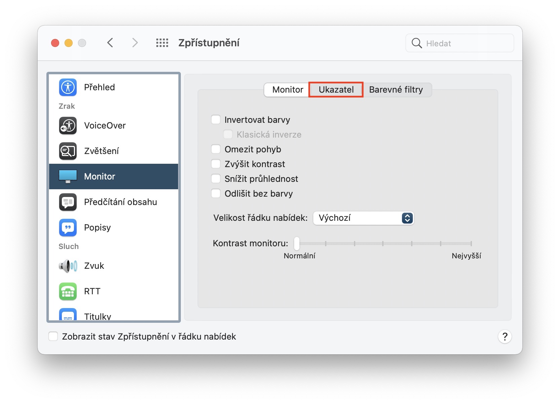The height and width of the screenshot is (404, 560).
Task: Select the VoiceOver icon in sidebar
Action: [68, 125]
